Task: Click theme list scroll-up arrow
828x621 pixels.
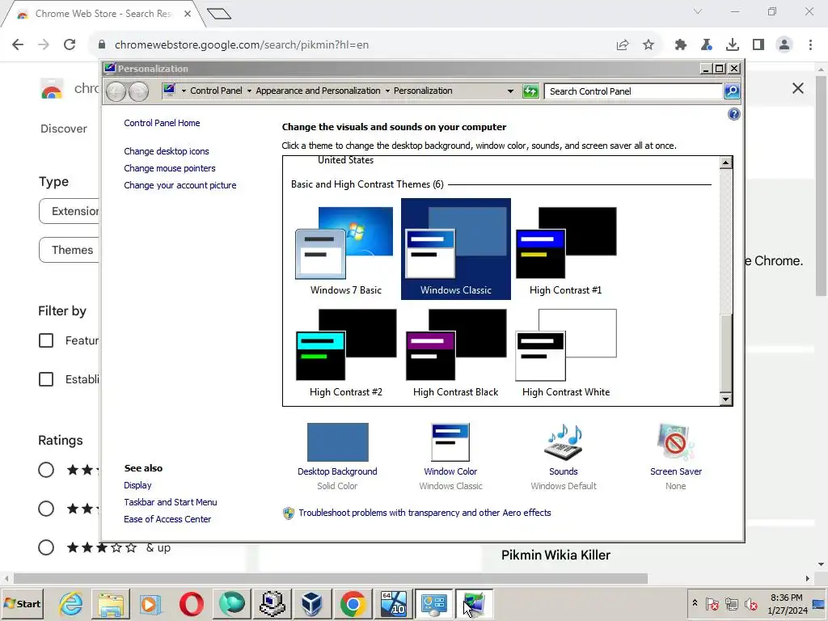Action: click(726, 162)
